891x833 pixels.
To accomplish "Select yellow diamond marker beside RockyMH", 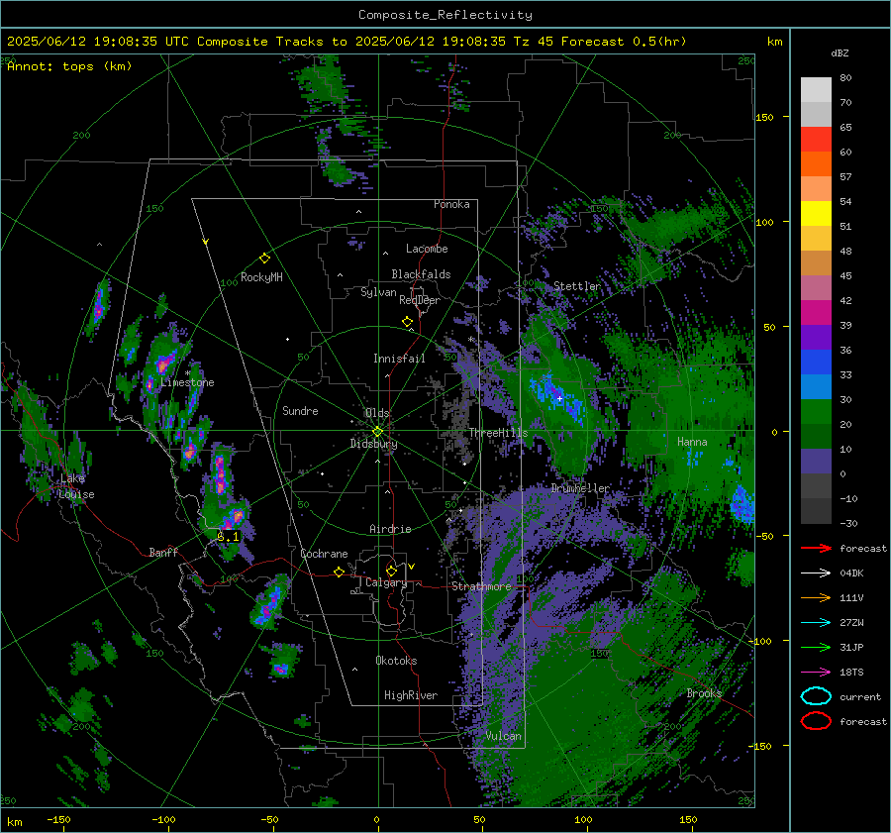I will point(264,259).
